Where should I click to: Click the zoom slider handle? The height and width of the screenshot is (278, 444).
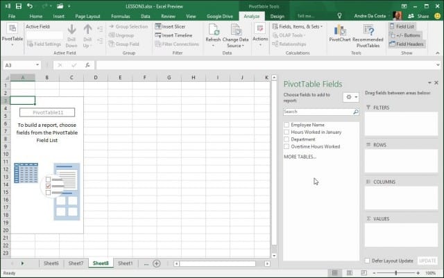click(x=396, y=273)
